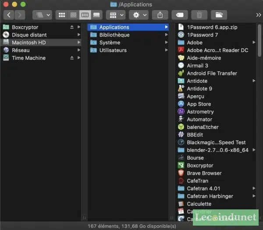Select the Antidote 9 app icon

click(181, 88)
